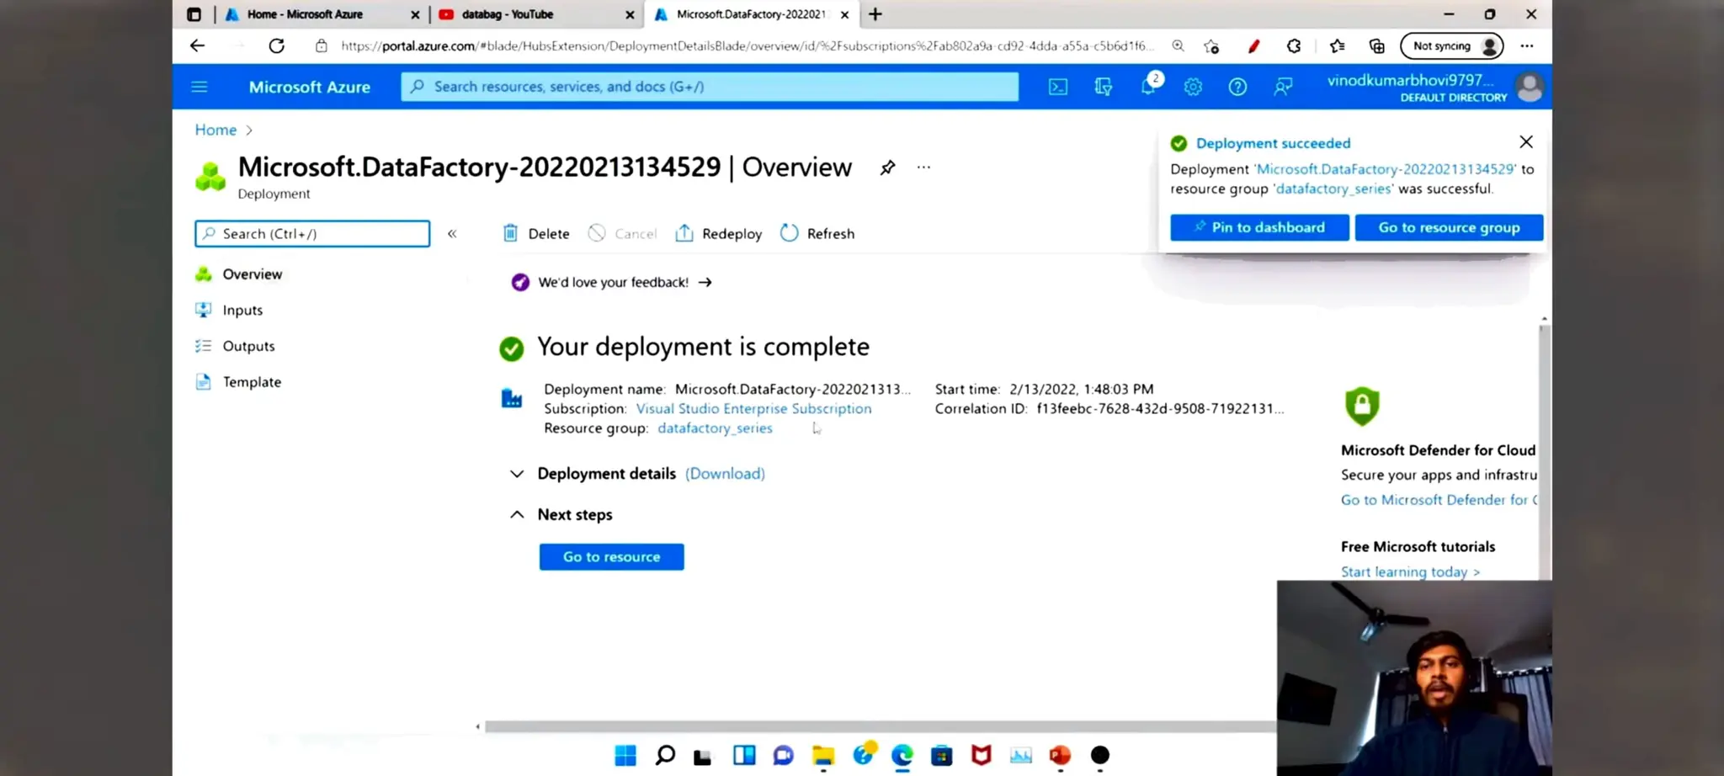Open the Azure feedback icon

1283,87
